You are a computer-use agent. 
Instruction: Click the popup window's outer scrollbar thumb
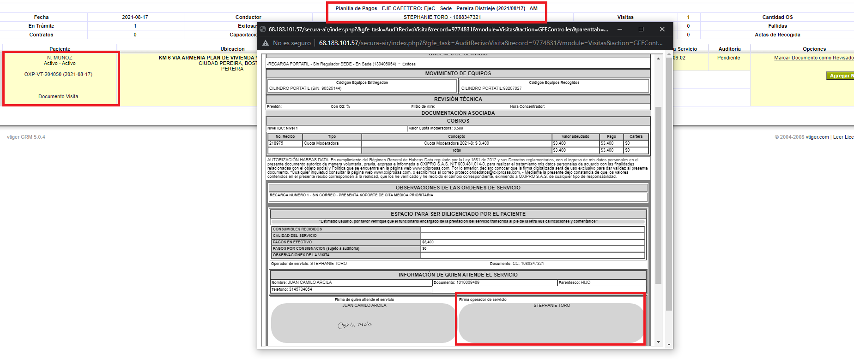669,184
